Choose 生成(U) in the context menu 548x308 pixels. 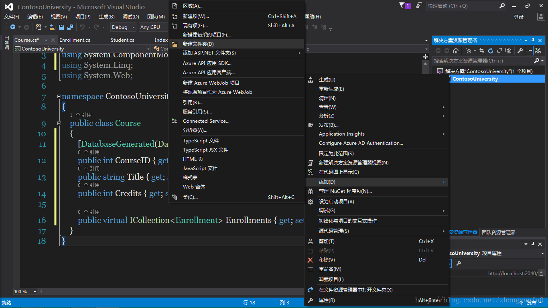377,80
